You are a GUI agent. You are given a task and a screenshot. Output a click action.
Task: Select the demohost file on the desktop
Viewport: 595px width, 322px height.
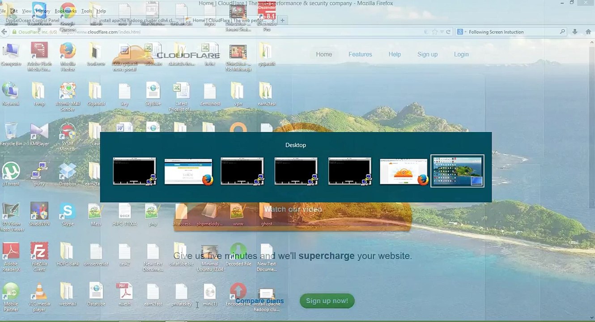pos(210,94)
